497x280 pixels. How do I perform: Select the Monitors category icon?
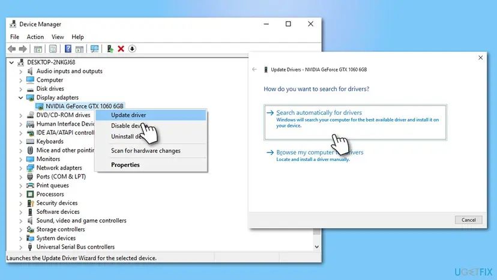(30, 159)
